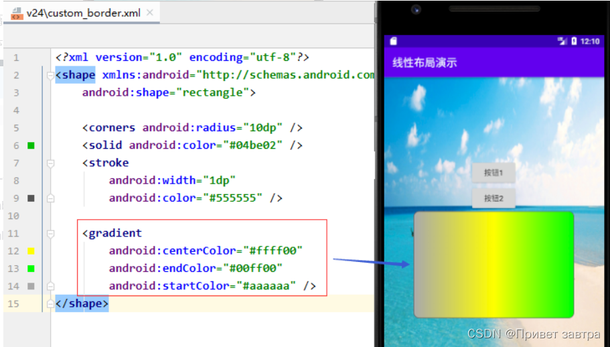Click the "rectangle" attribute value
Viewport: 610px width, 347px height.
212,92
